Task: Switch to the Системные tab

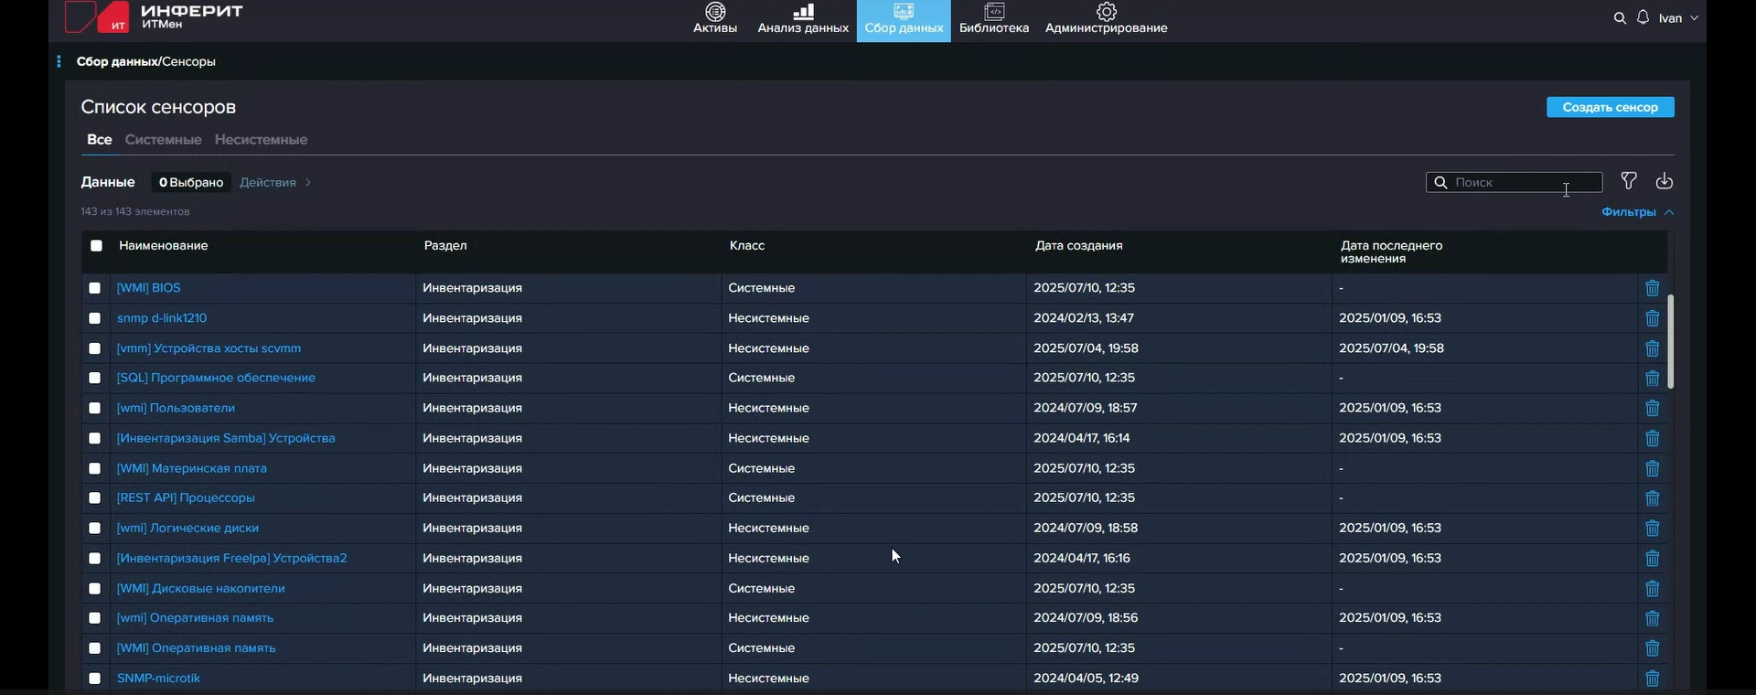Action: [163, 140]
